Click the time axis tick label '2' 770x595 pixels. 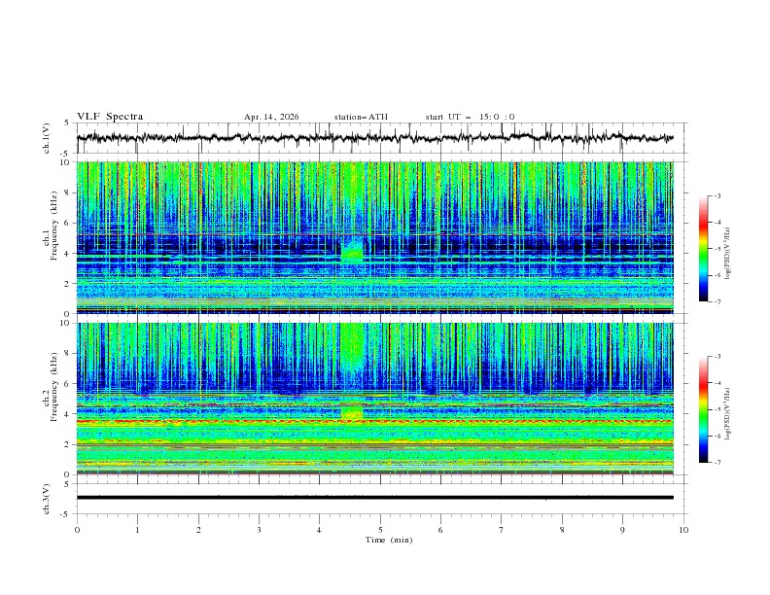coord(198,530)
